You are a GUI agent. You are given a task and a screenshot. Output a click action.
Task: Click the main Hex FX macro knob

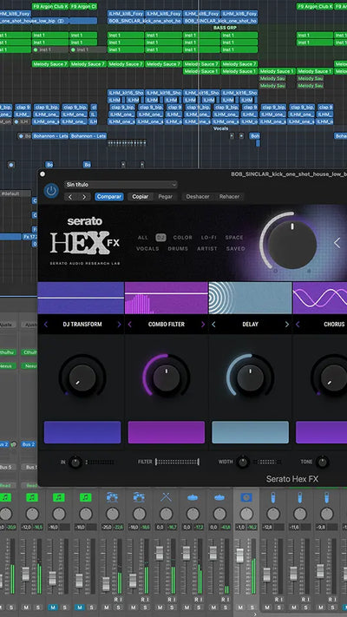292,245
